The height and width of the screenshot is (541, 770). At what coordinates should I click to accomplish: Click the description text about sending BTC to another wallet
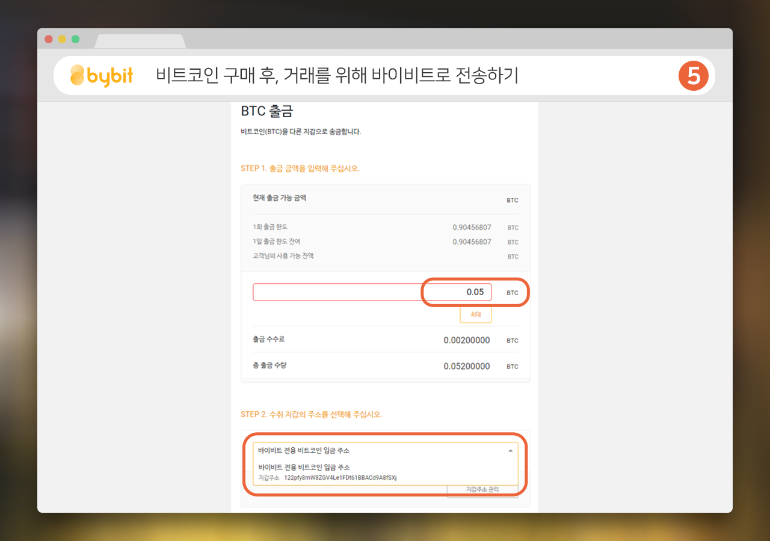pos(301,132)
